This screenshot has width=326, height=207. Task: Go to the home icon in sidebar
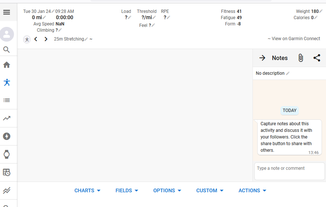(x=7, y=65)
